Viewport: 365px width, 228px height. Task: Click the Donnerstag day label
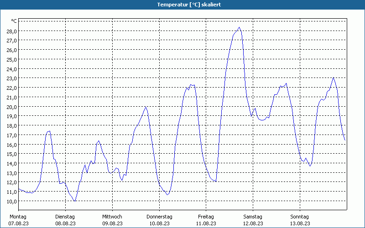159,217
